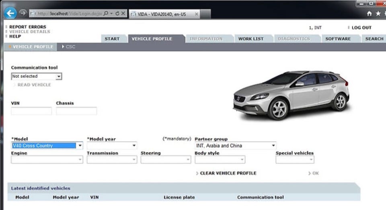
Task: Click the License plate column header
Action: tap(179, 197)
